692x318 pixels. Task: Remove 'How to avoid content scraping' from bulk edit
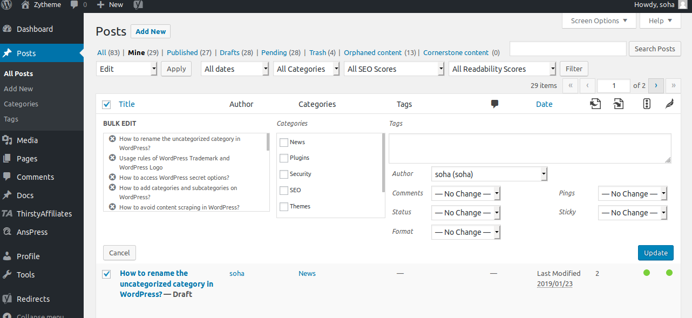point(112,207)
